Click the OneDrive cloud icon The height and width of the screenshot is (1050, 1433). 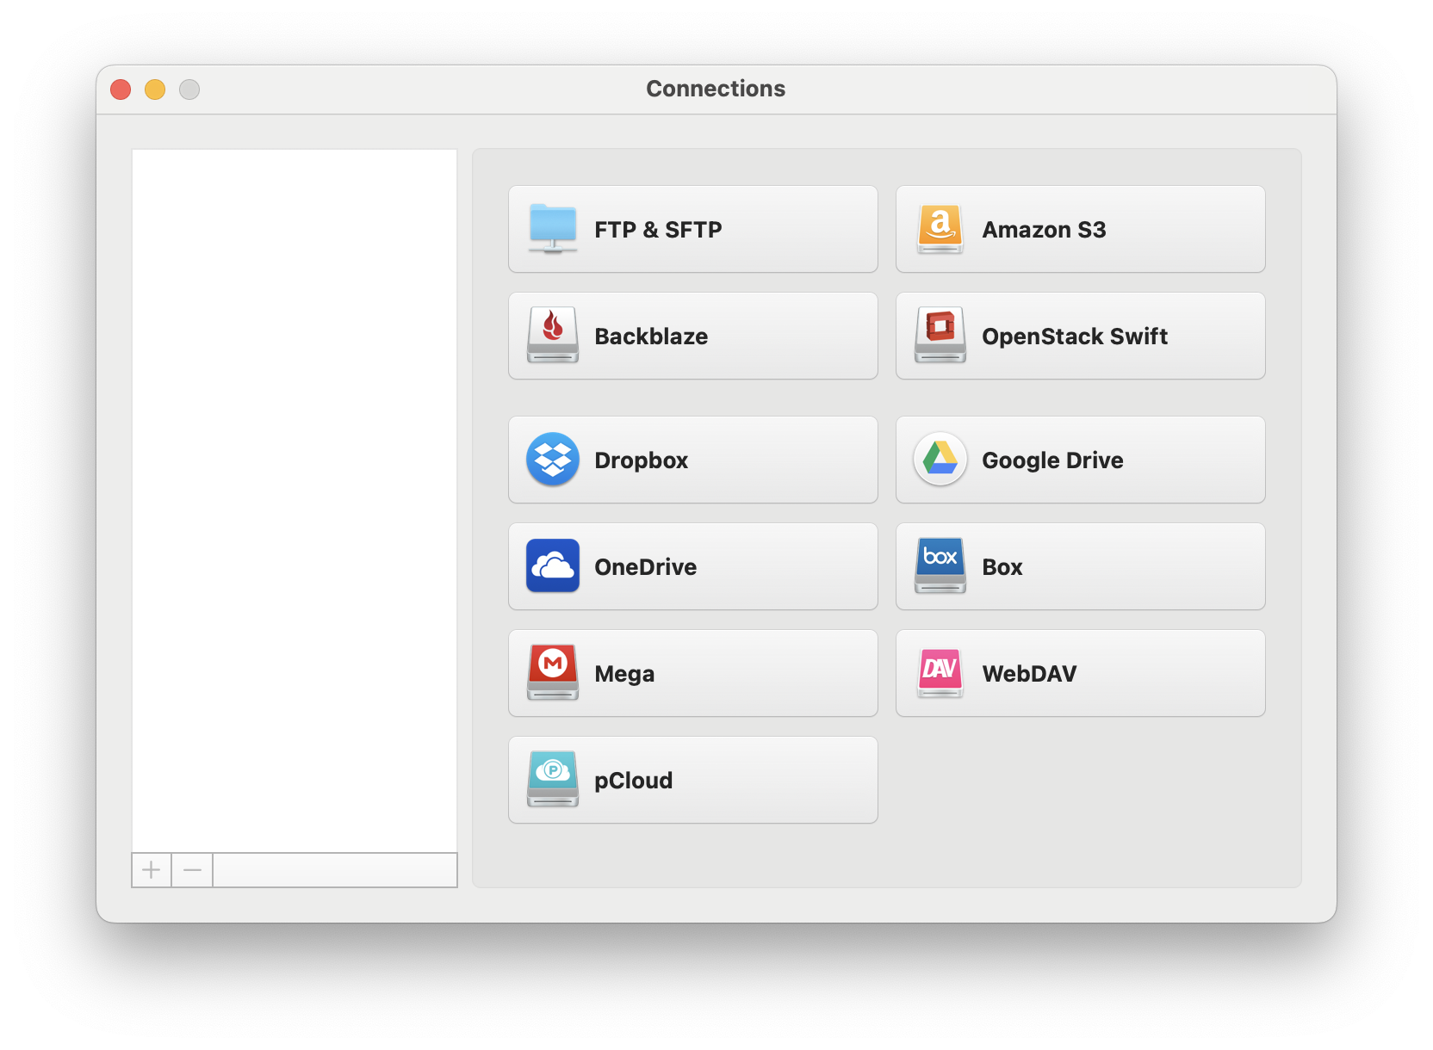click(552, 566)
